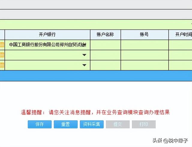Screen dimensions: 192x147
Task: Click the red 温馨提醒 notice text
Action: pos(95,112)
